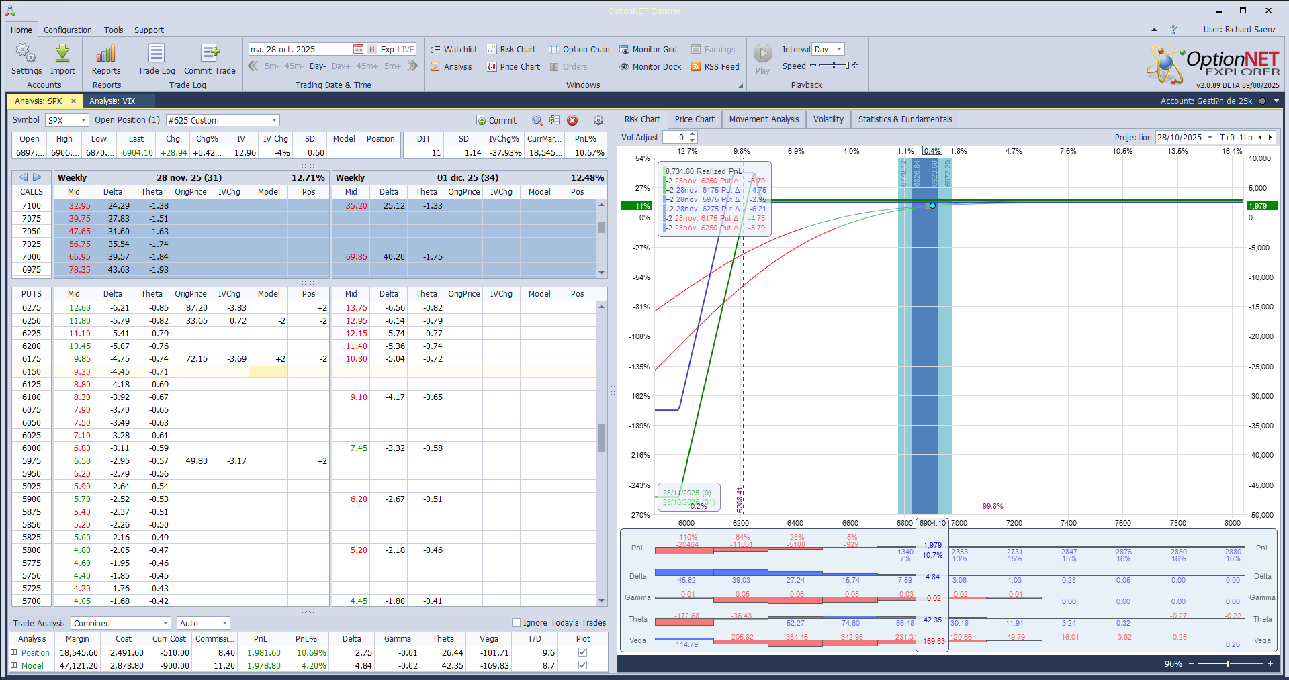Screen dimensions: 1289x680
Task: Expand the Position row in trade analysis
Action: coord(13,652)
